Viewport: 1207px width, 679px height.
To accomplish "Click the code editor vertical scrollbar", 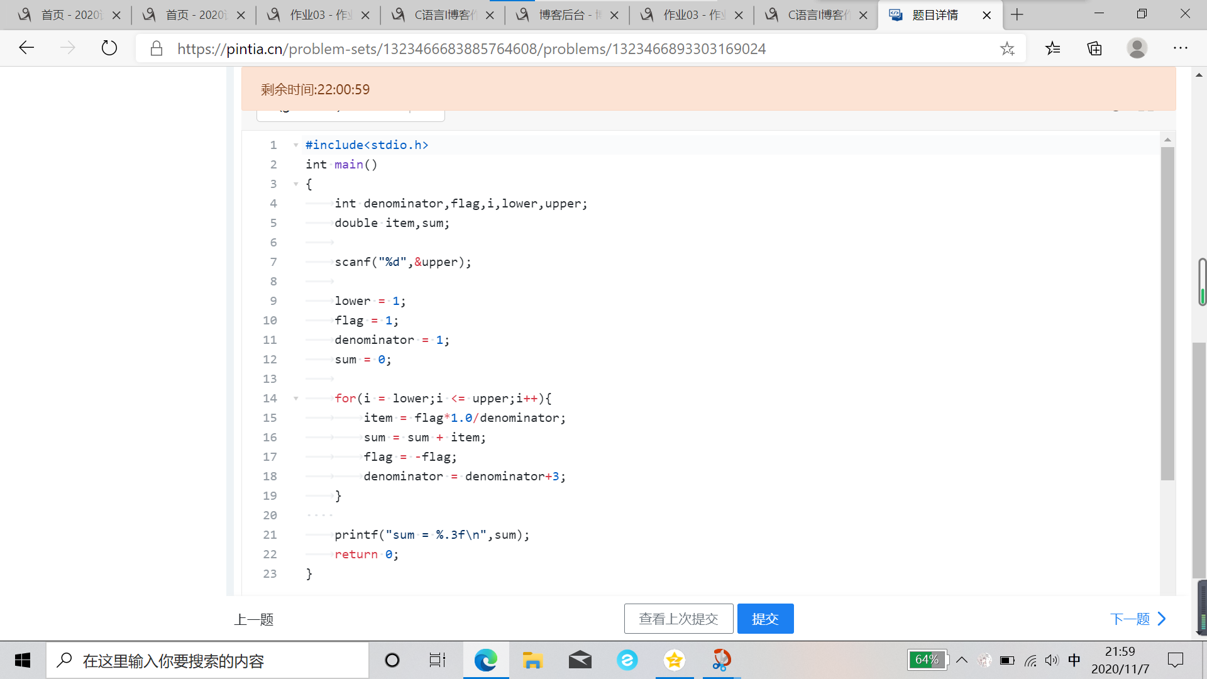I will point(1167,314).
